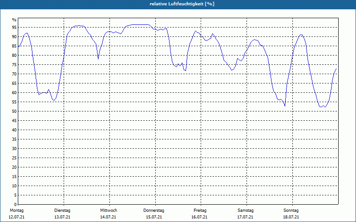
Task: Click the y-axis value '40'
Action: click(14, 130)
